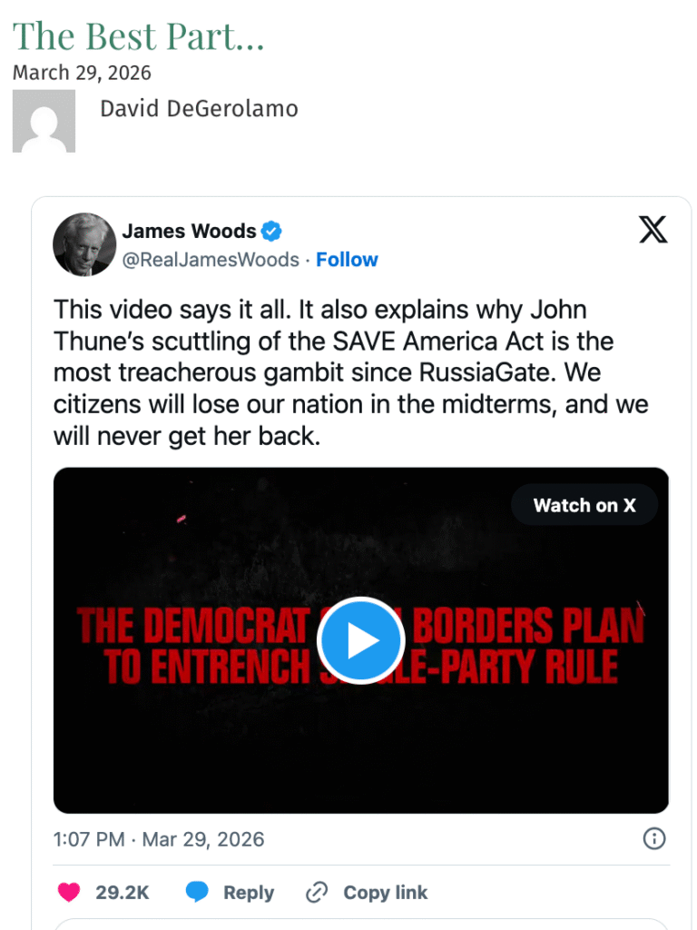Open David DeGerolamo author page
The height and width of the screenshot is (930, 697).
199,109
